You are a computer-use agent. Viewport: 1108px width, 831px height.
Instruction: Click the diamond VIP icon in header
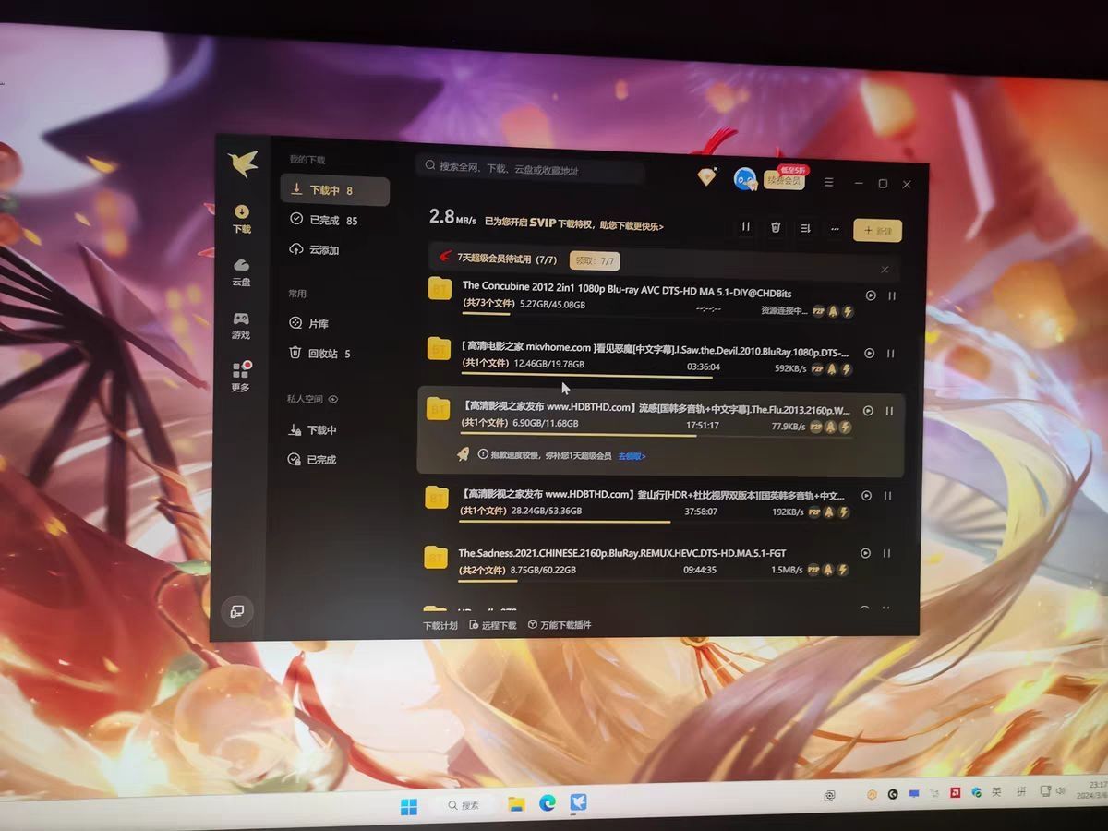(x=707, y=177)
